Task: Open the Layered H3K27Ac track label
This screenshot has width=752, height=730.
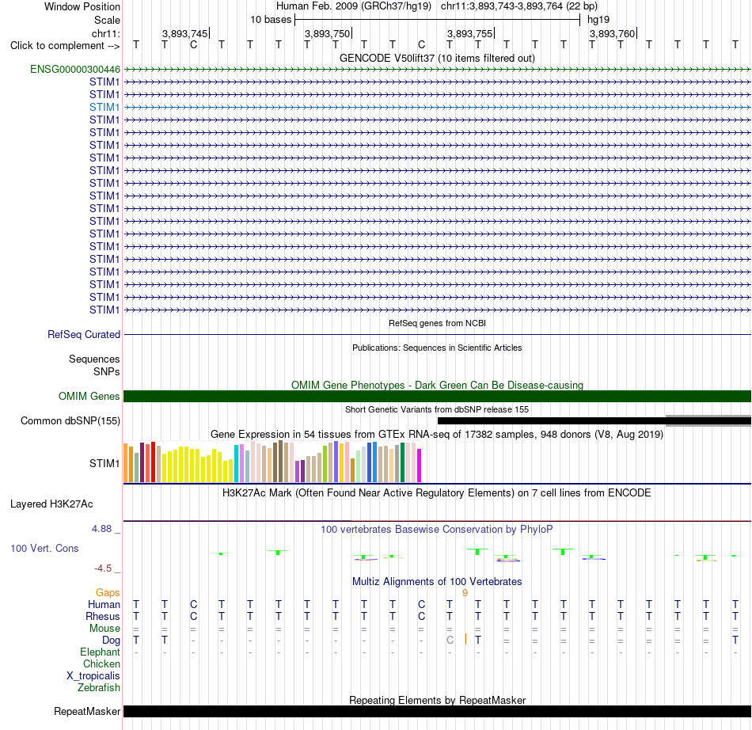Action: 51,504
